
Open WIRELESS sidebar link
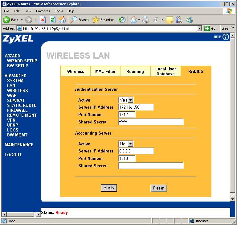coord(17,90)
